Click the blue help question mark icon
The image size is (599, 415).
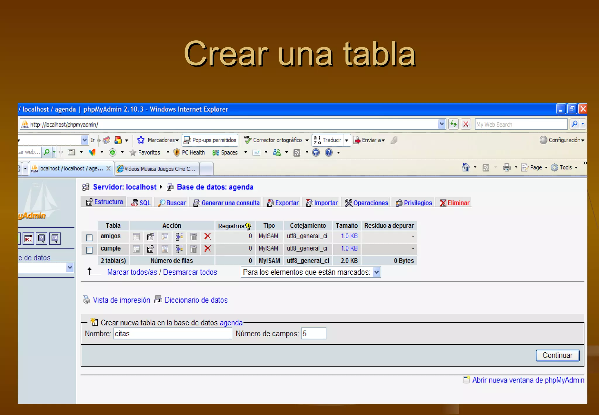(329, 152)
